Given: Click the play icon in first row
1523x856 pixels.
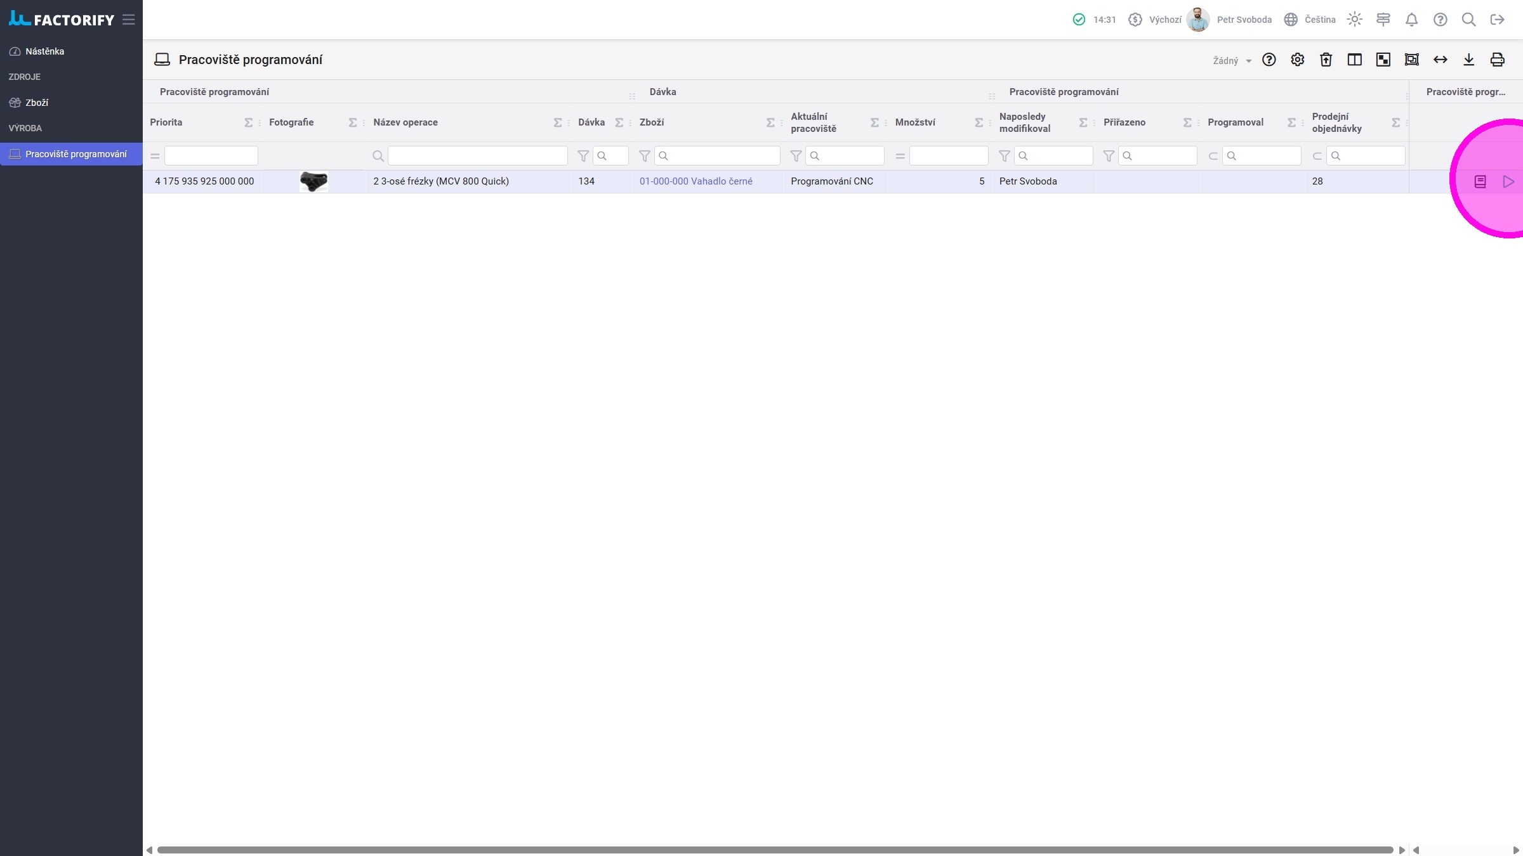Looking at the screenshot, I should point(1508,182).
